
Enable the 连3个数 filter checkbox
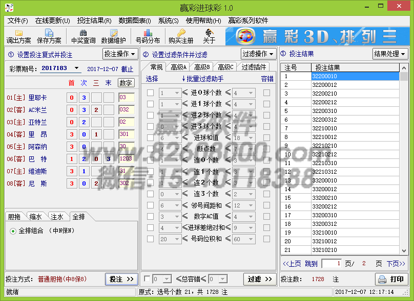point(150,194)
